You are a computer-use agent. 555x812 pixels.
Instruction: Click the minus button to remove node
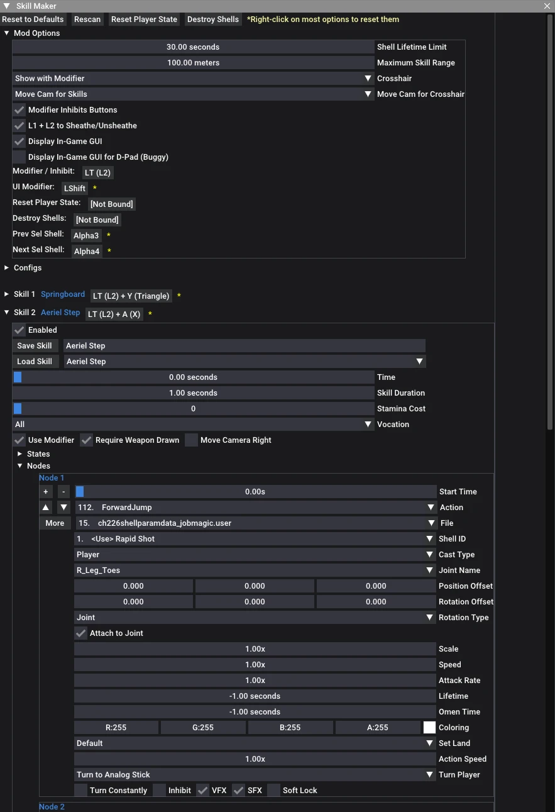pos(63,492)
